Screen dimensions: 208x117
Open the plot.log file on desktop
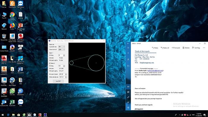coord(21,15)
